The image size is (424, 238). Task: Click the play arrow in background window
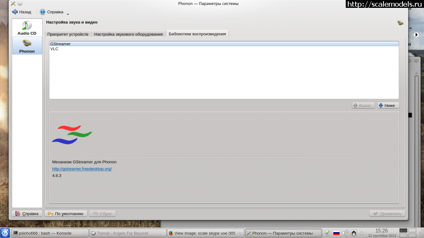[x=417, y=35]
